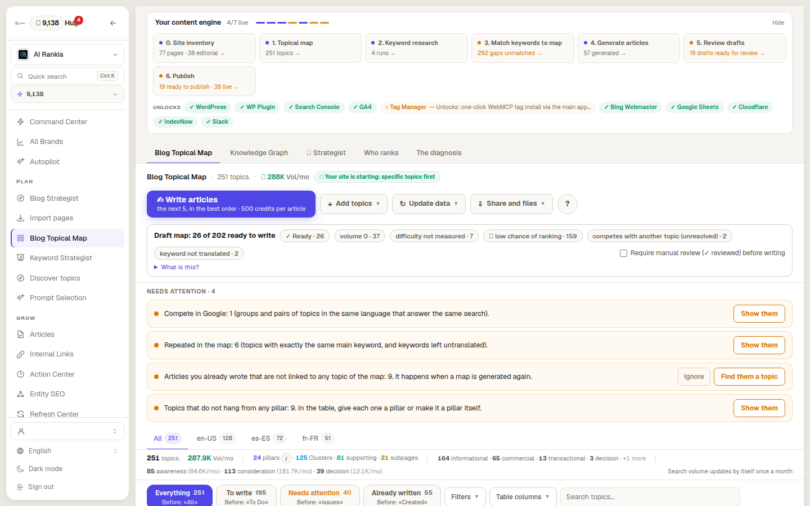
Task: Ignore the unlinked articles warning
Action: point(694,377)
